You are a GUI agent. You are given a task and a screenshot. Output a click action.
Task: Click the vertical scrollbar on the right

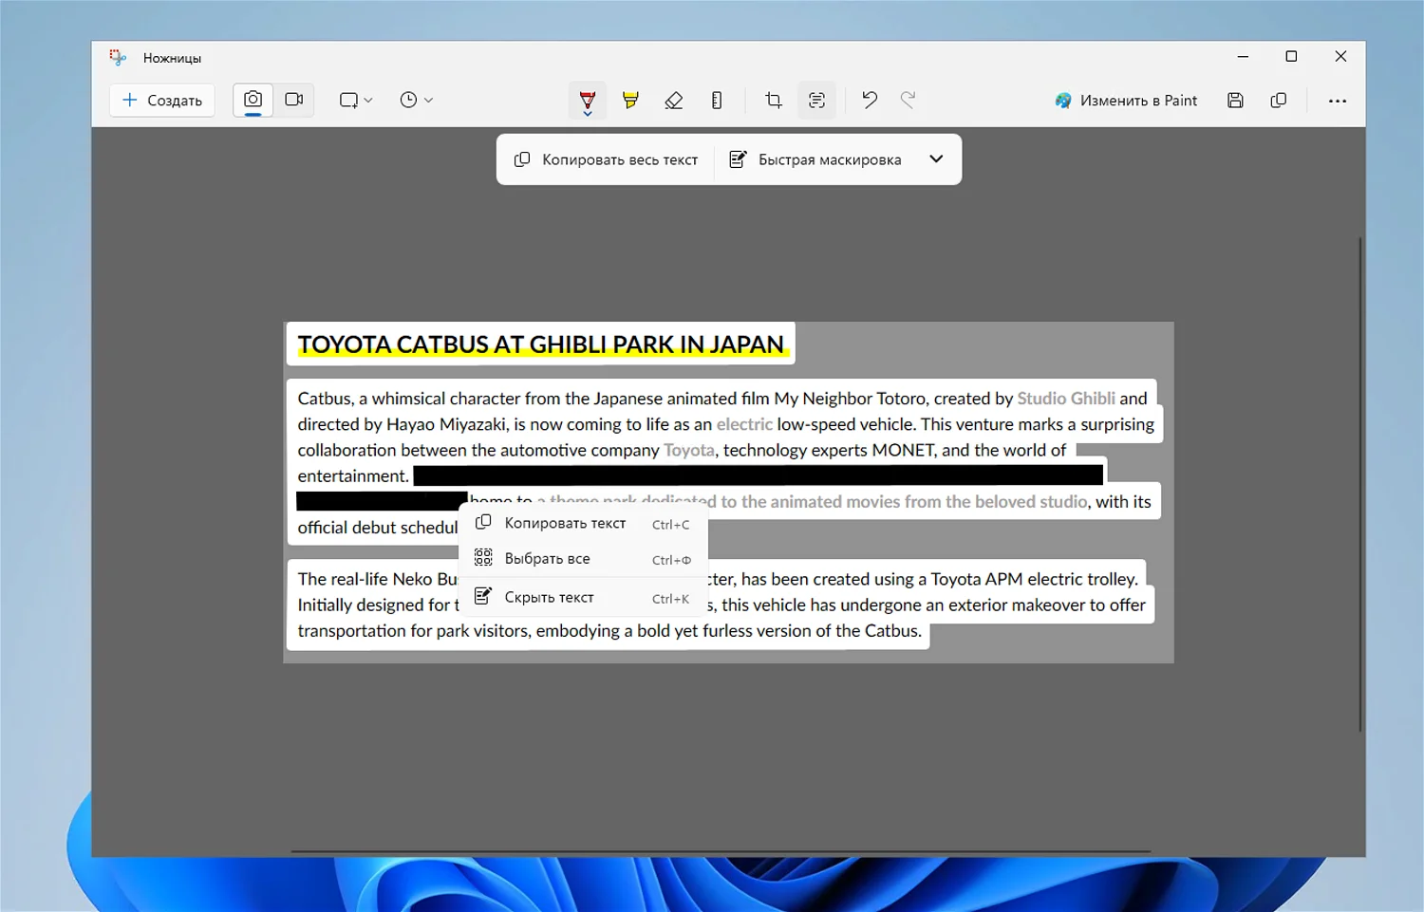(x=1359, y=484)
